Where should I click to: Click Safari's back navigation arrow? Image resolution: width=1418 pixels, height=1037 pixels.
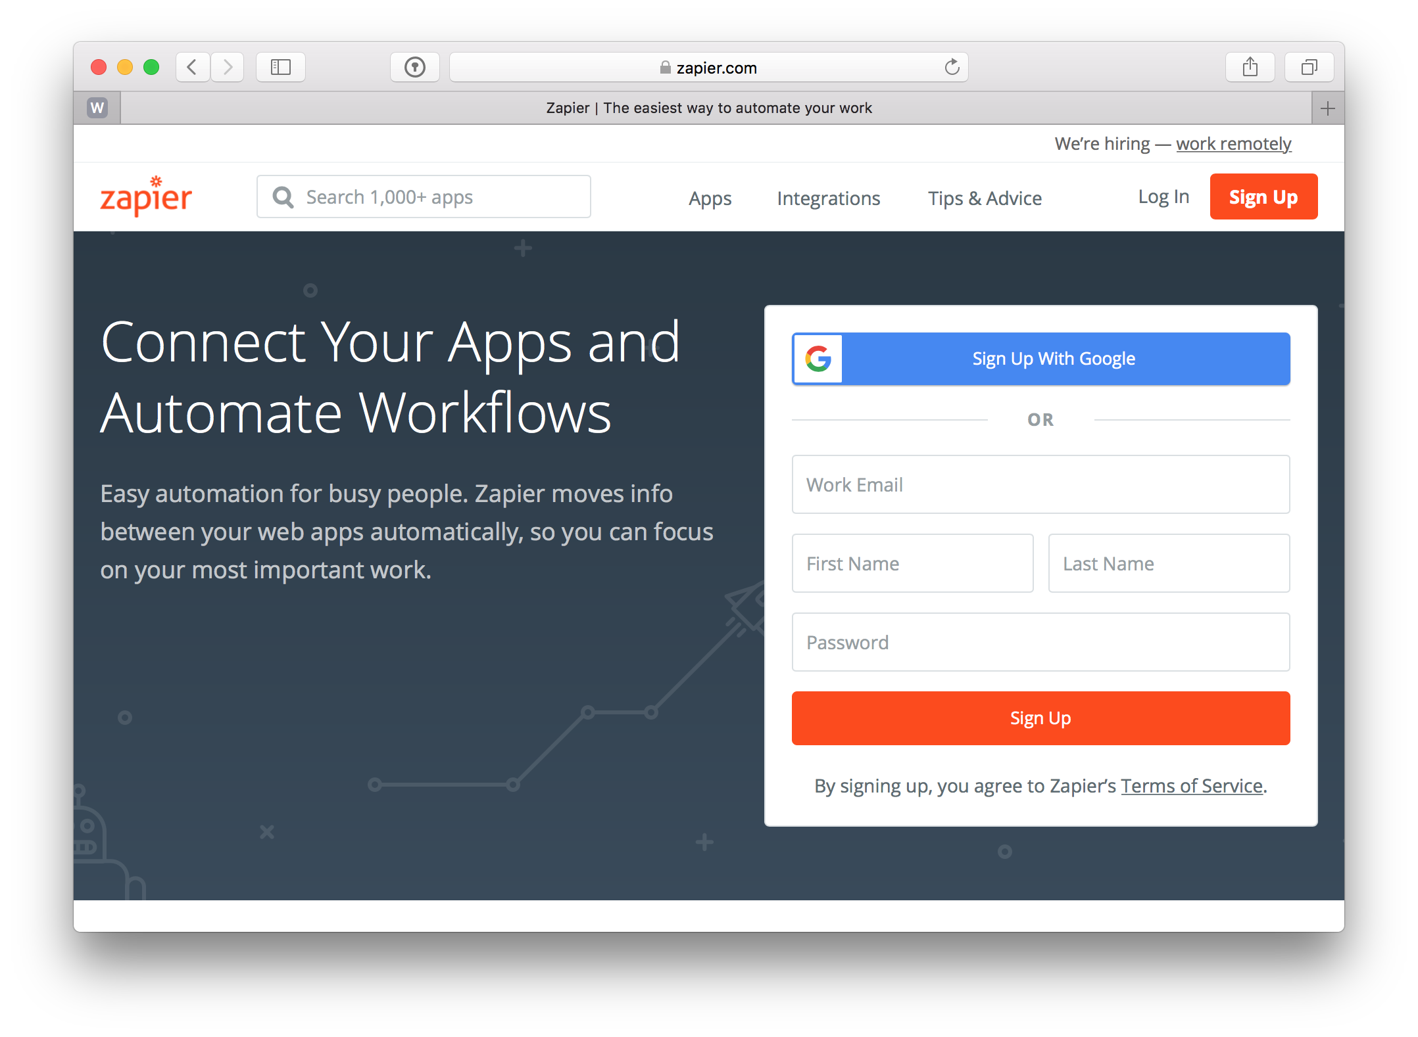click(193, 67)
